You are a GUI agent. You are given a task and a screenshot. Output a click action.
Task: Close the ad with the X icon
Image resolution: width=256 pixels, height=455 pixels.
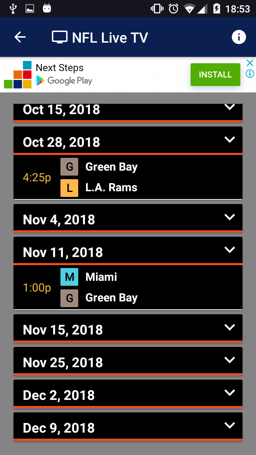[250, 63]
